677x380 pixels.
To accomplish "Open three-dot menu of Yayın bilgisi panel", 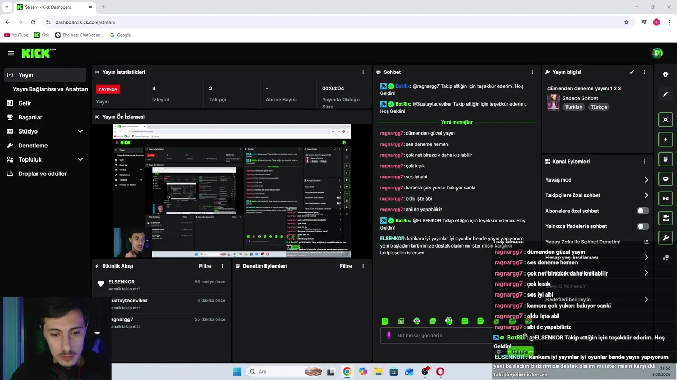I will [x=644, y=72].
